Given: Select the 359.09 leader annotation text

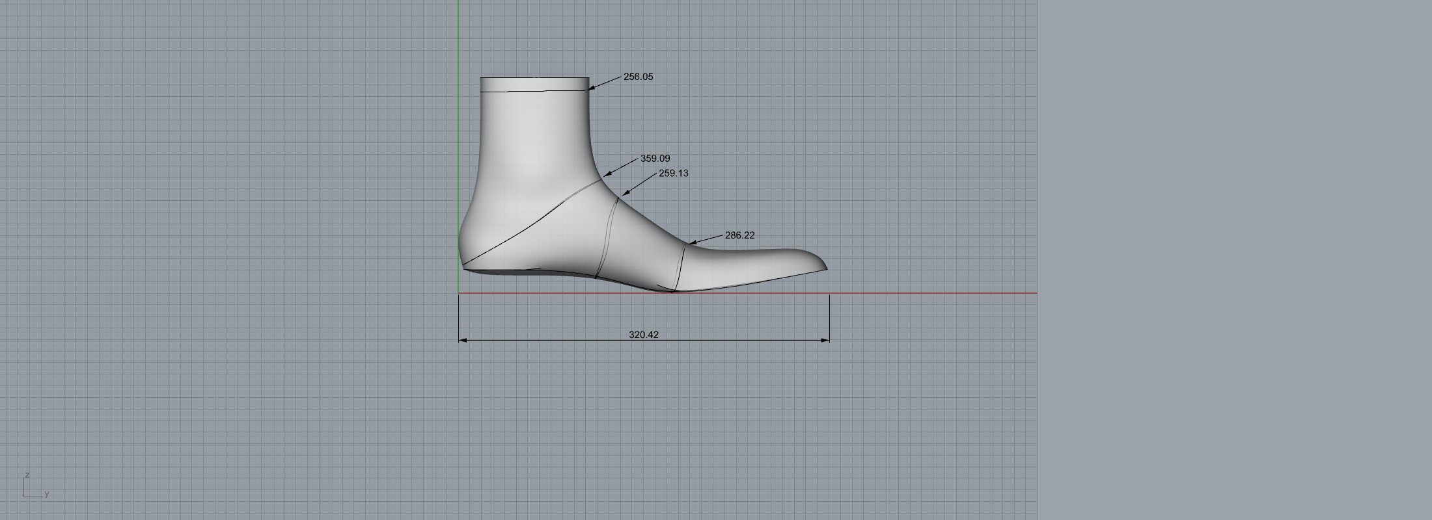Looking at the screenshot, I should point(655,159).
